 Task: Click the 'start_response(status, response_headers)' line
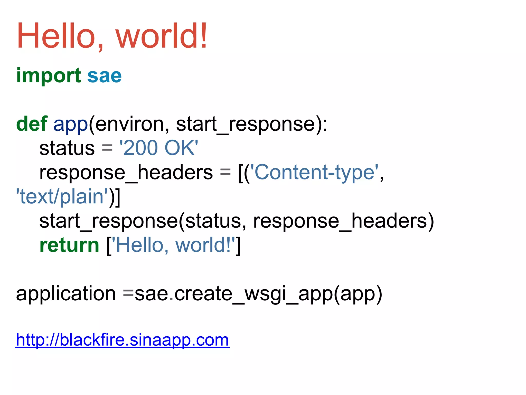point(237,221)
